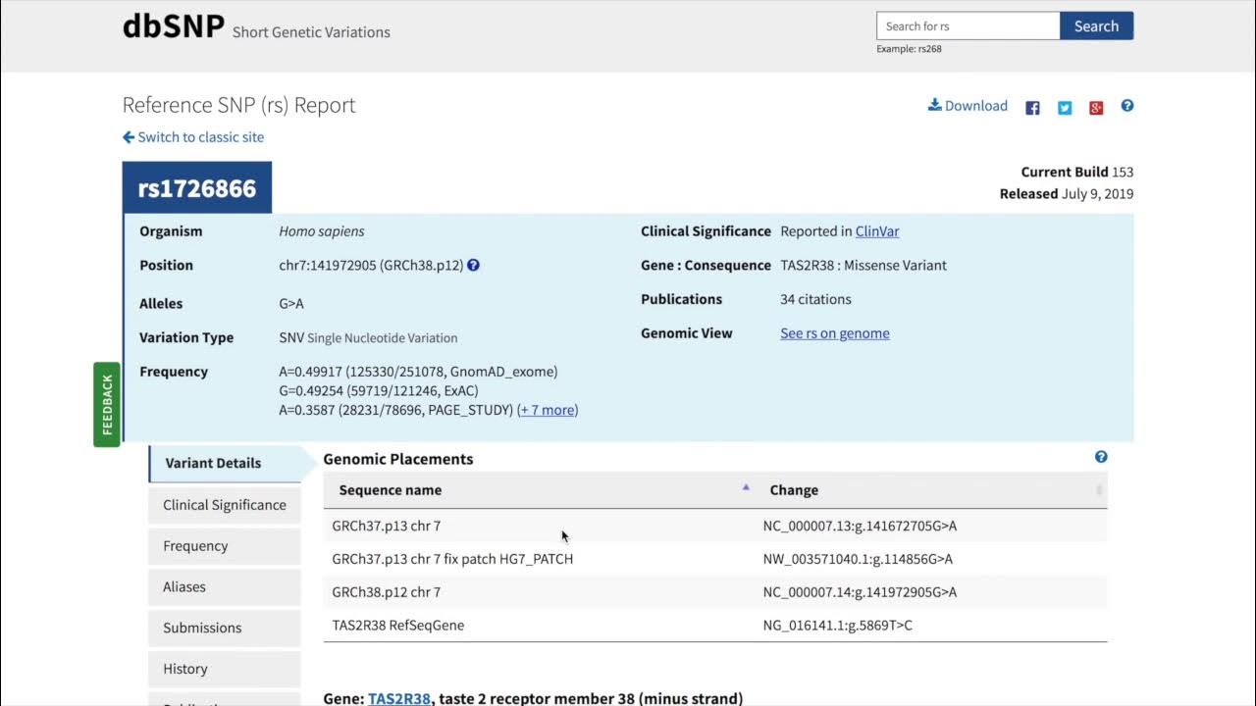Screen dimensions: 1256x706
Task: Open the Submissions tab
Action: pos(202,628)
